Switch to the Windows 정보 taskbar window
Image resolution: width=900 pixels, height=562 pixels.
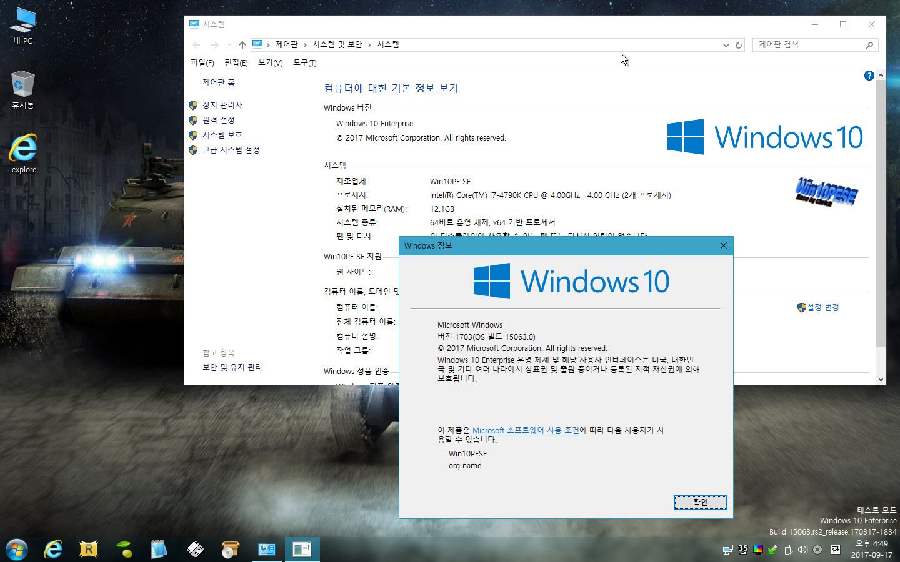[302, 550]
